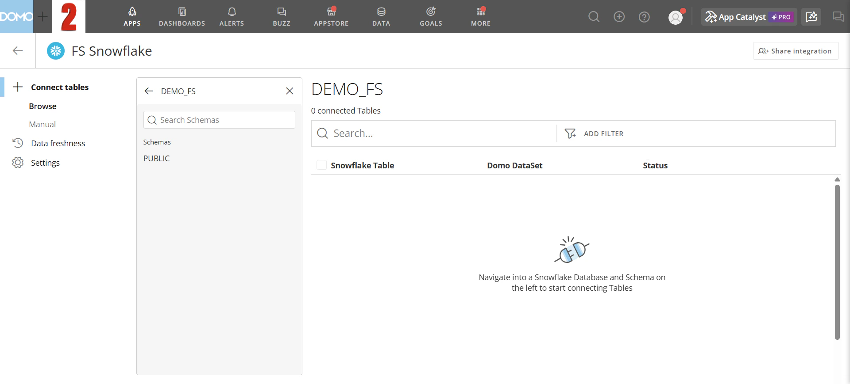850x384 pixels.
Task: Click the Snowflake integration logo
Action: (56, 51)
